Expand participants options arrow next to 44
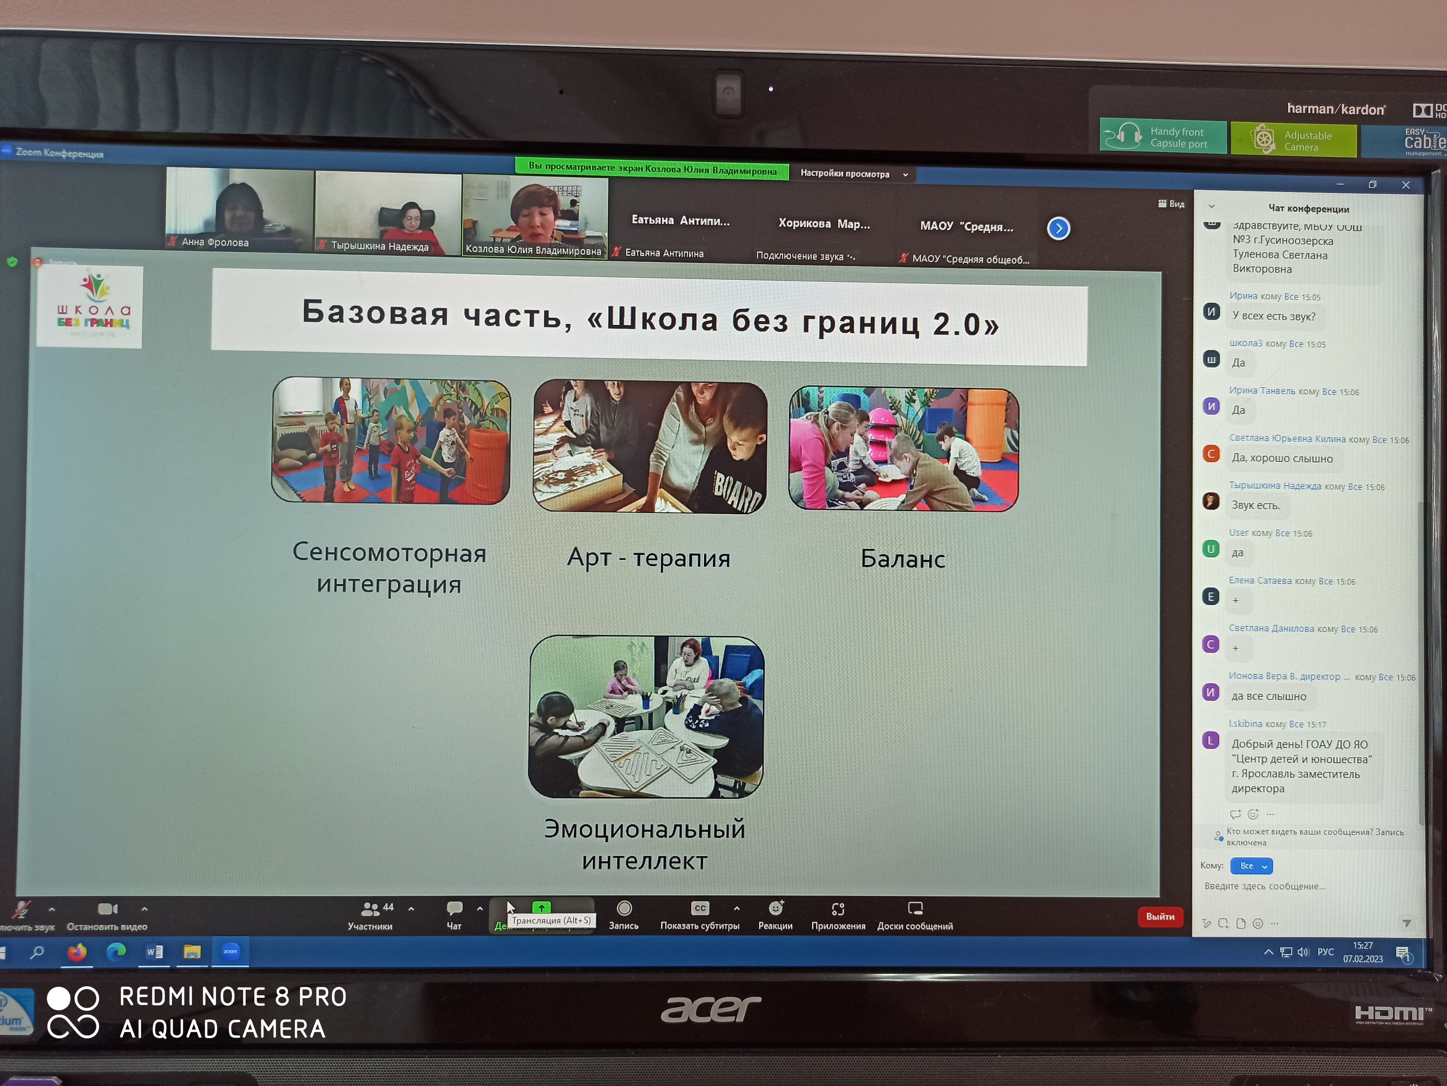The width and height of the screenshot is (1447, 1086). (x=411, y=909)
